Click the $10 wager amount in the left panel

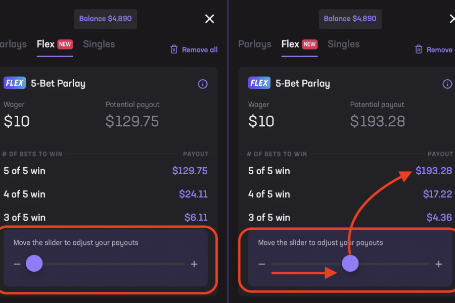tap(17, 121)
